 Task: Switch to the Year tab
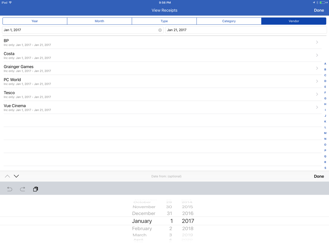point(35,21)
